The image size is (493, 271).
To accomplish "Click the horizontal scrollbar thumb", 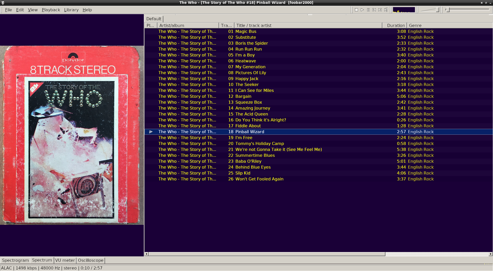I will point(267,254).
